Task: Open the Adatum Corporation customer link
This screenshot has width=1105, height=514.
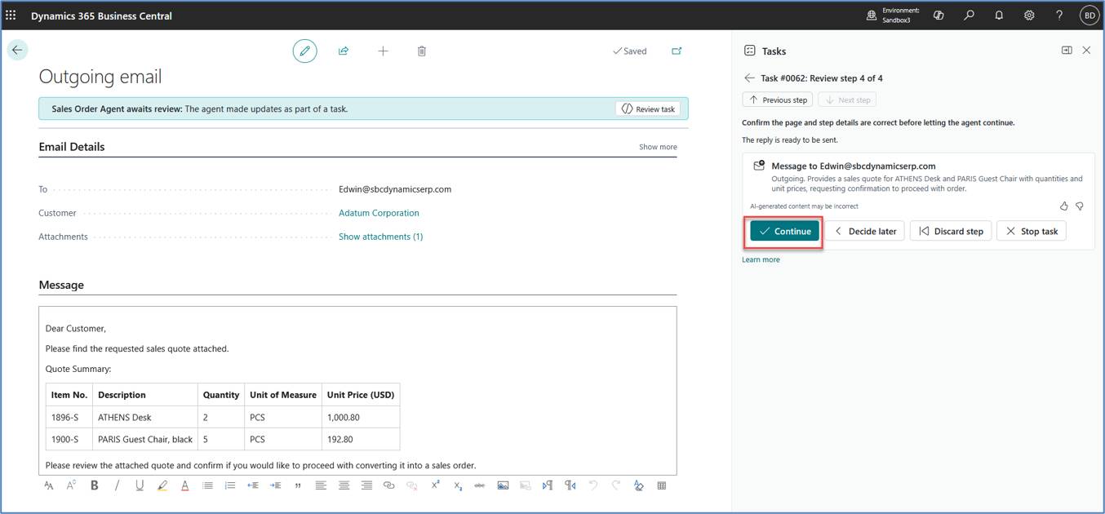Action: (379, 213)
